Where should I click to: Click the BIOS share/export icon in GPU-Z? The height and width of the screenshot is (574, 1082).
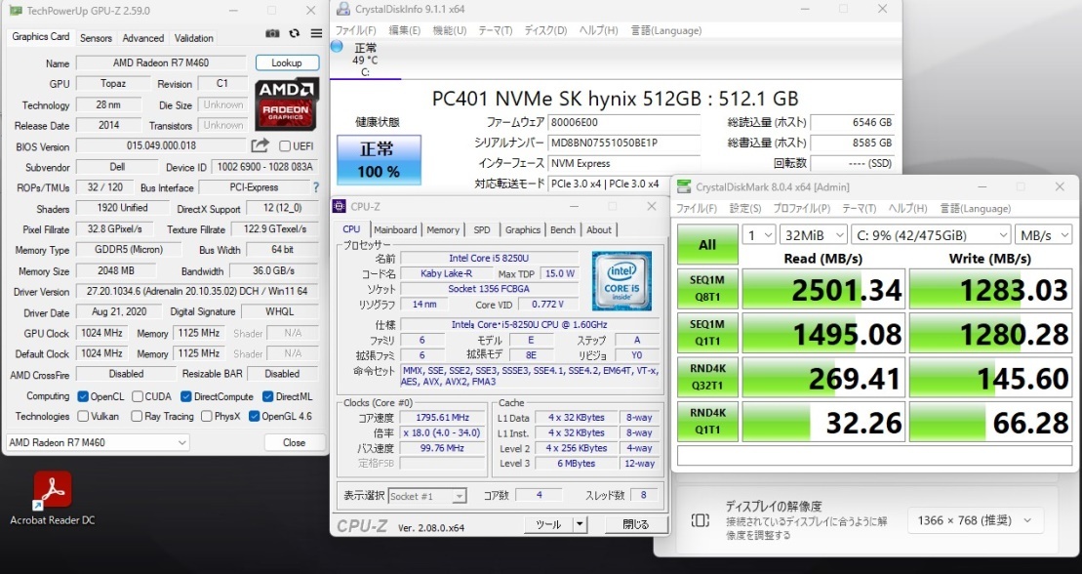(260, 145)
